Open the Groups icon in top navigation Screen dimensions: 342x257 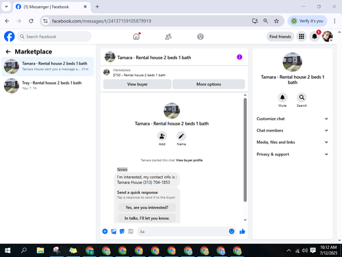coord(200,36)
